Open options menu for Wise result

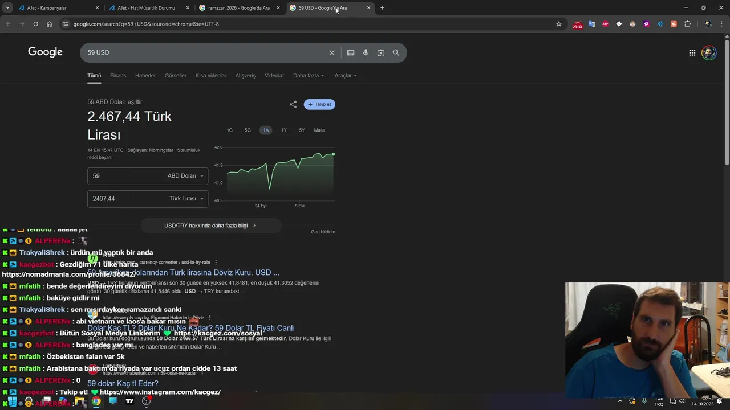[216, 263]
